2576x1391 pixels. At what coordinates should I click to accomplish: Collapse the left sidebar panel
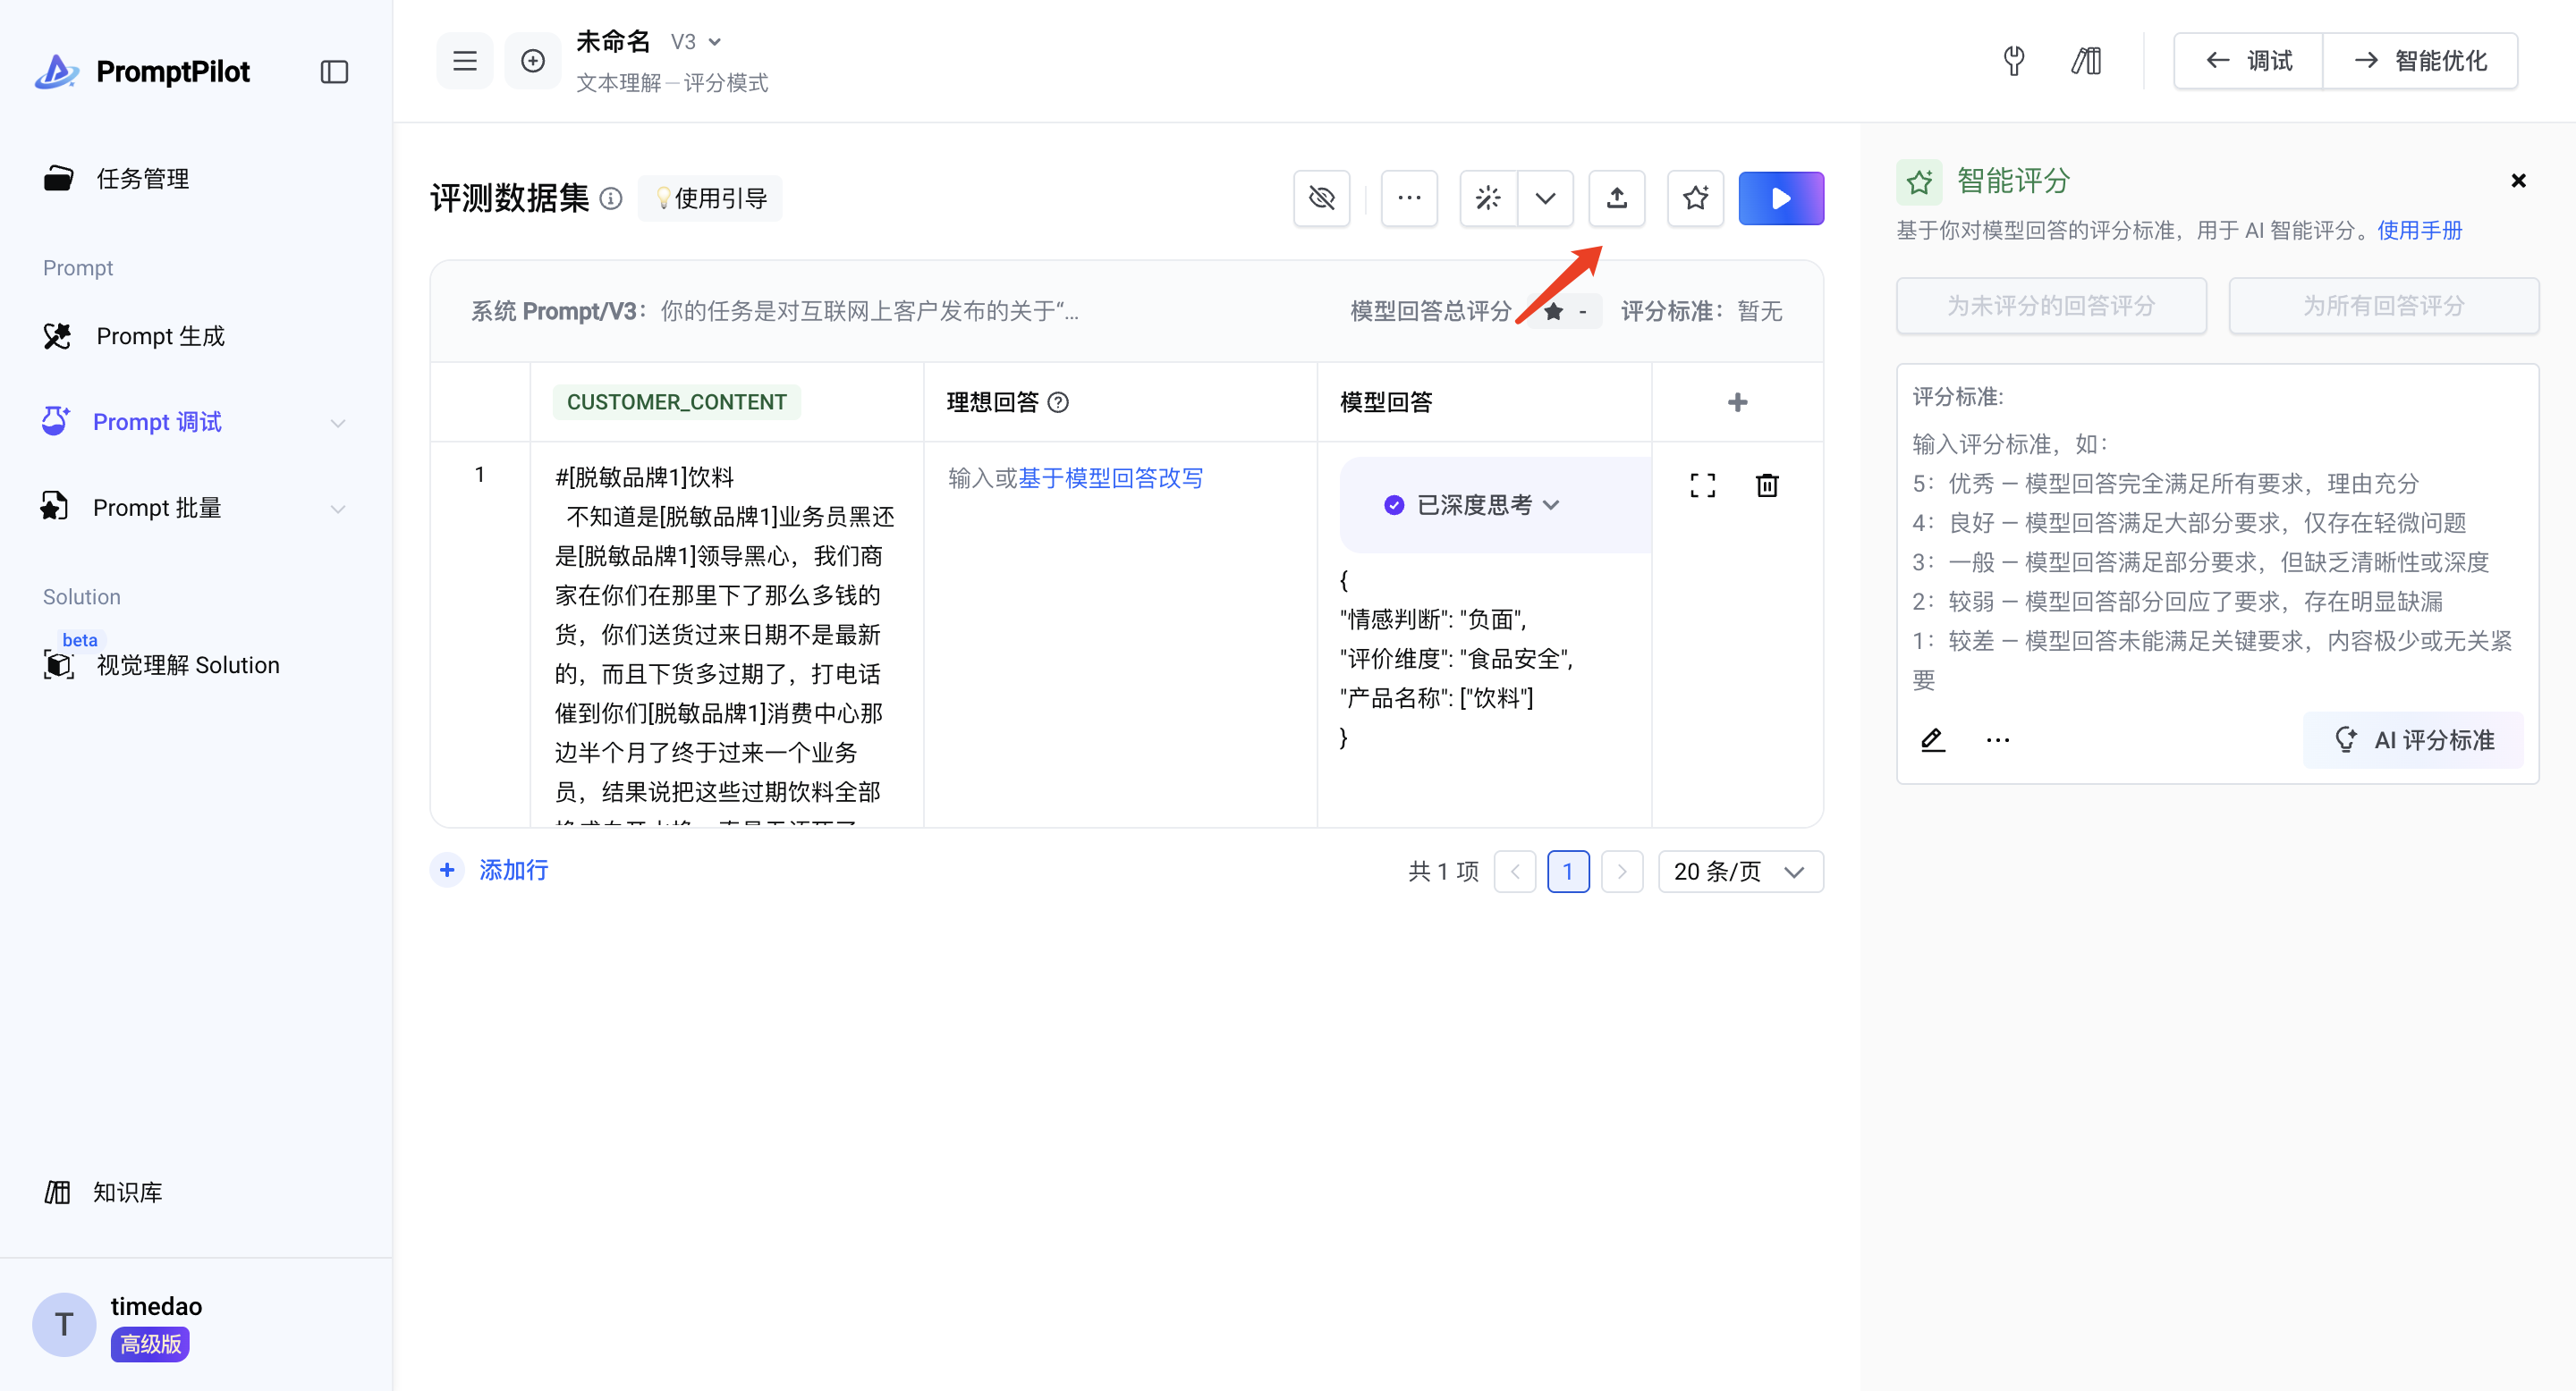point(334,72)
